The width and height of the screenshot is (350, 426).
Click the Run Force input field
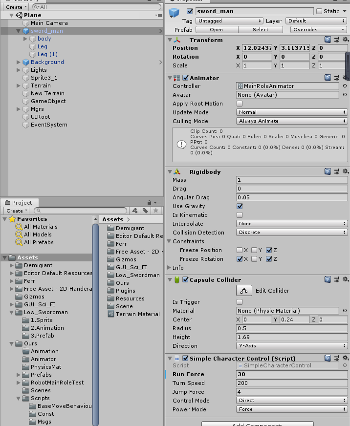click(x=292, y=374)
